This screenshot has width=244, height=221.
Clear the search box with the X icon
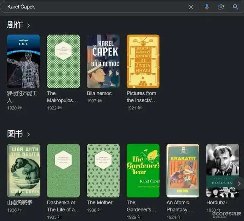[191, 7]
